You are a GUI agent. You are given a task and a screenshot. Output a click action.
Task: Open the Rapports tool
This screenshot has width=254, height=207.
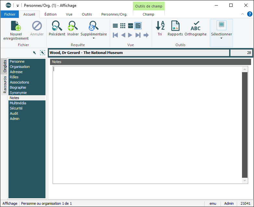tap(175, 26)
